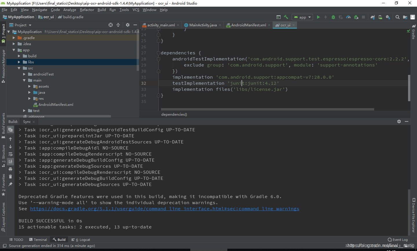Expand the .idea folder

14,44
